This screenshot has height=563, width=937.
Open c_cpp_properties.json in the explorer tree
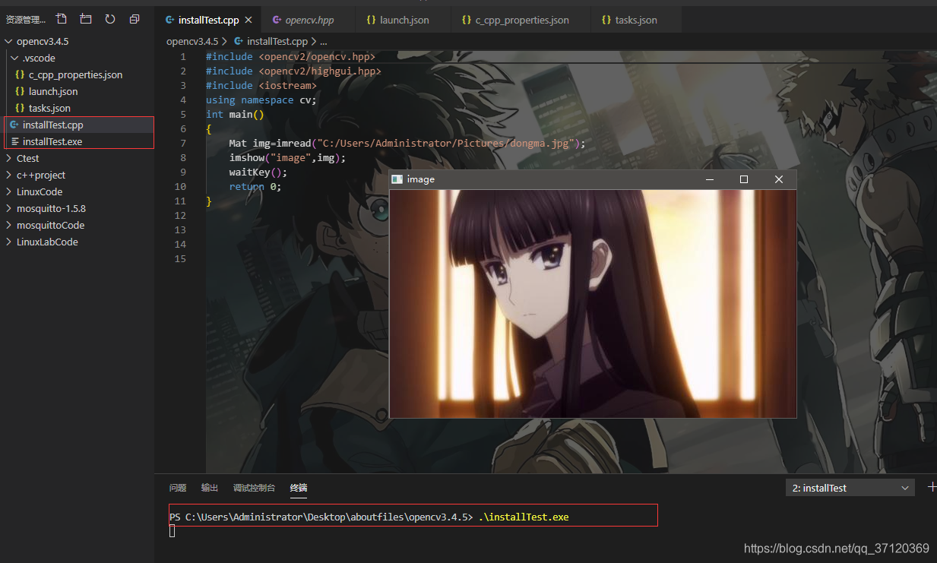click(x=75, y=74)
